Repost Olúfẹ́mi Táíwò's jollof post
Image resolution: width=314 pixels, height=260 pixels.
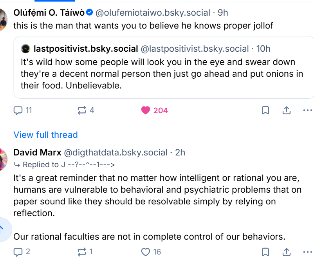(82, 110)
